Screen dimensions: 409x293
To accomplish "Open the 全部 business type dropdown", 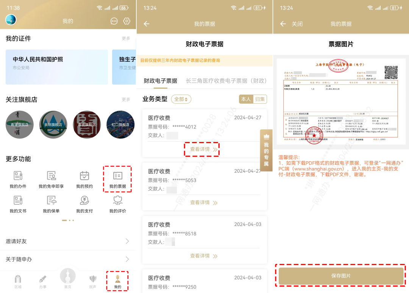I will [x=181, y=99].
